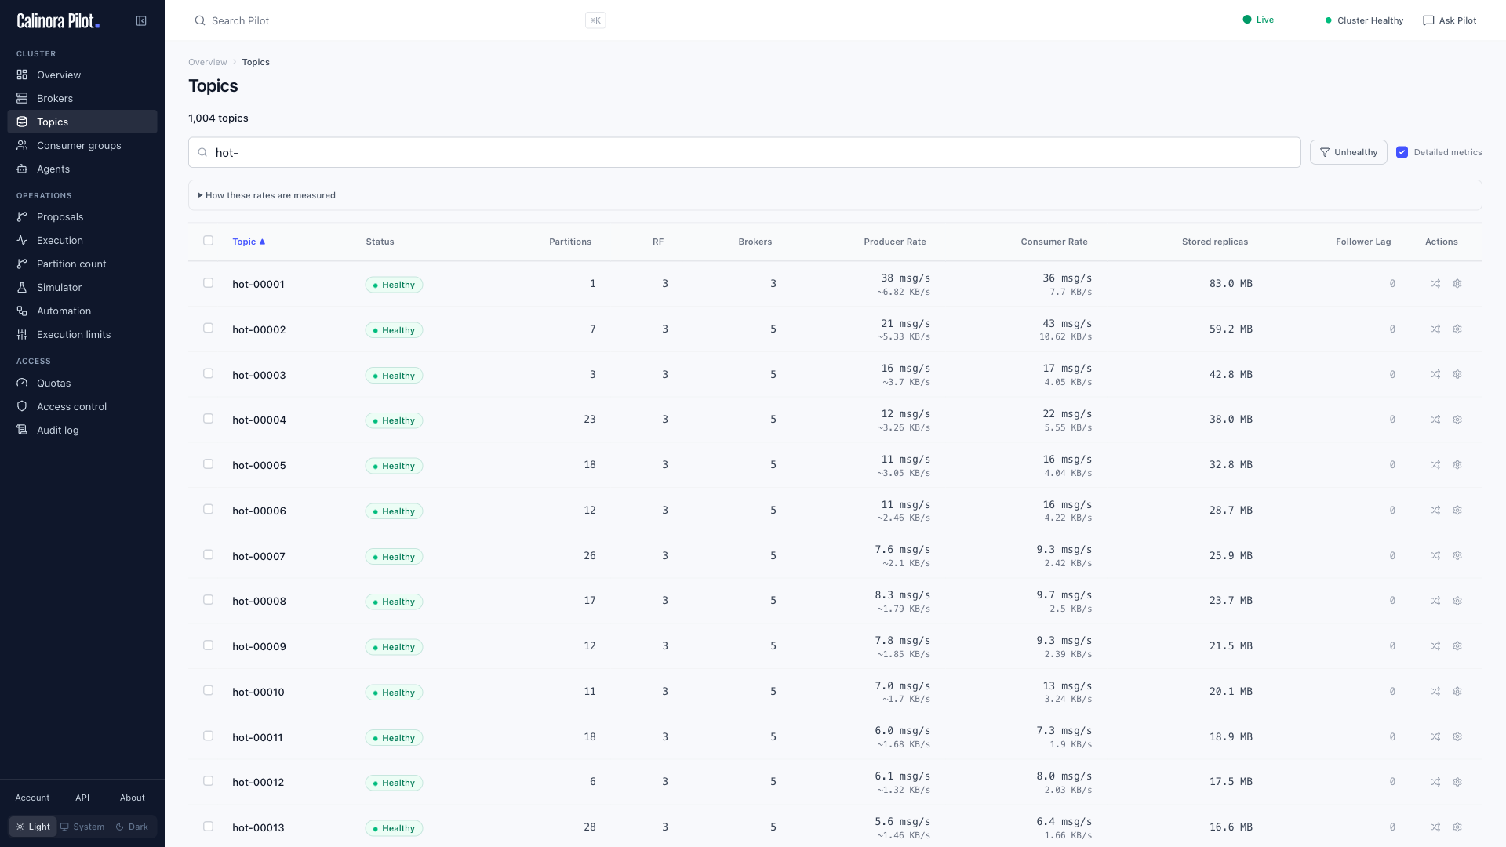Expand How these rates are measured
The width and height of the screenshot is (1506, 847).
(x=267, y=195)
